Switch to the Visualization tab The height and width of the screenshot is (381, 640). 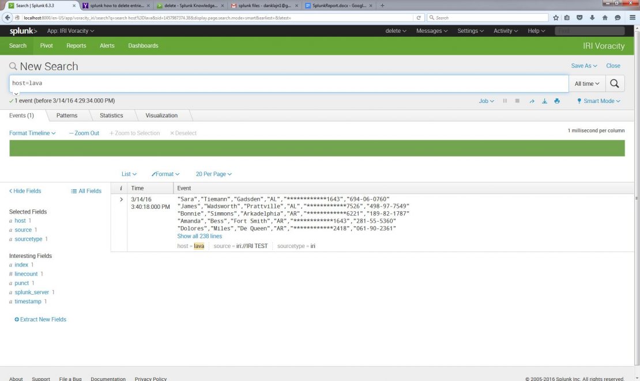161,116
